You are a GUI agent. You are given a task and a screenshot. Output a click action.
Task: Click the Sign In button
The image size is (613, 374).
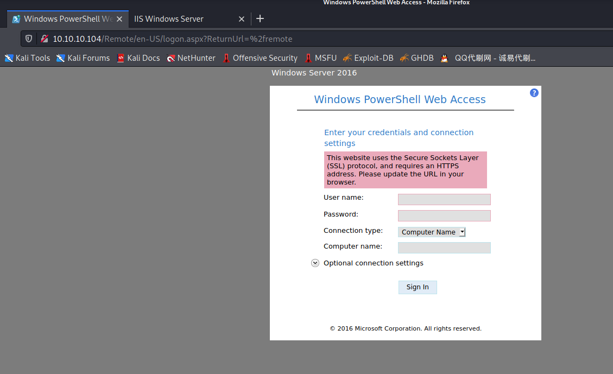[418, 287]
